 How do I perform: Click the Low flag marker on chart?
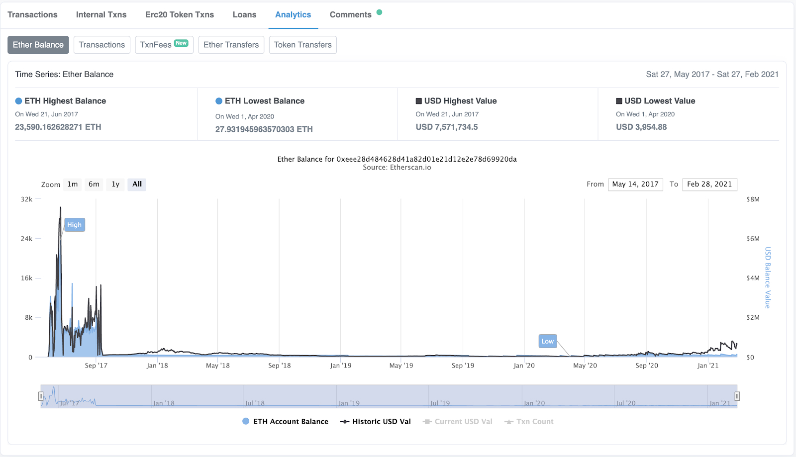click(548, 341)
